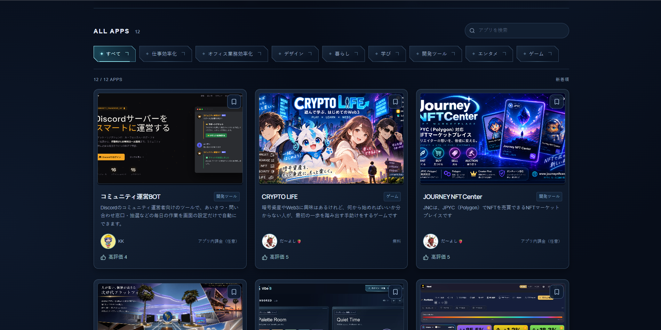The height and width of the screenshot is (330, 661).
Task: Open the エンタメ category tab
Action: (489, 54)
